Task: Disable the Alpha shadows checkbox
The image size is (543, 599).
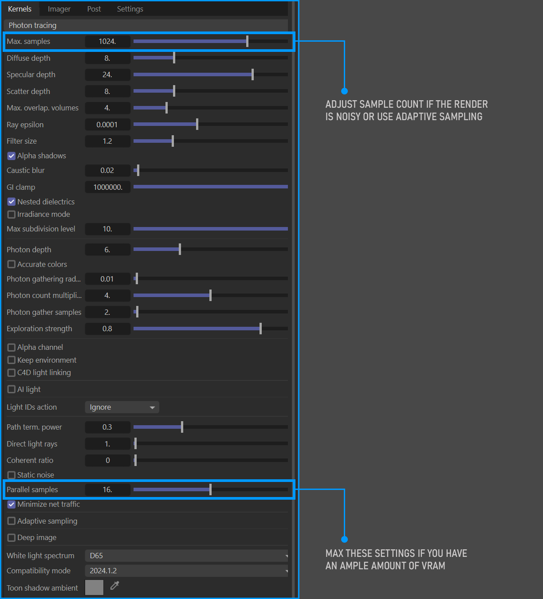Action: point(12,156)
